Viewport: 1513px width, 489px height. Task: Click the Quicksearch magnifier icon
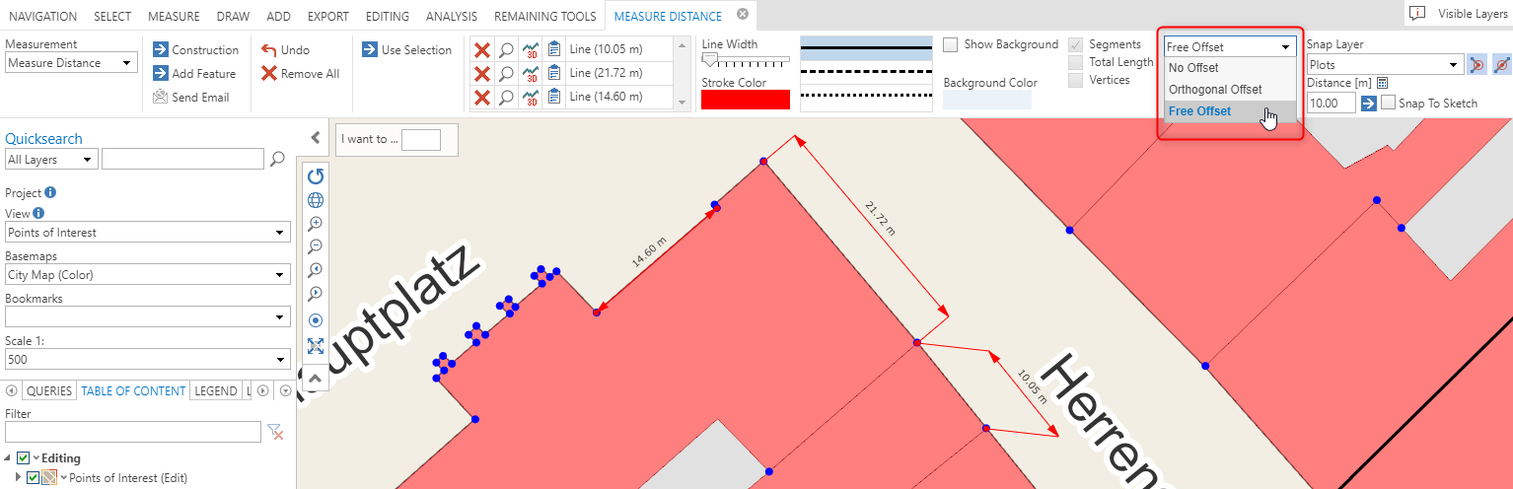click(x=277, y=159)
